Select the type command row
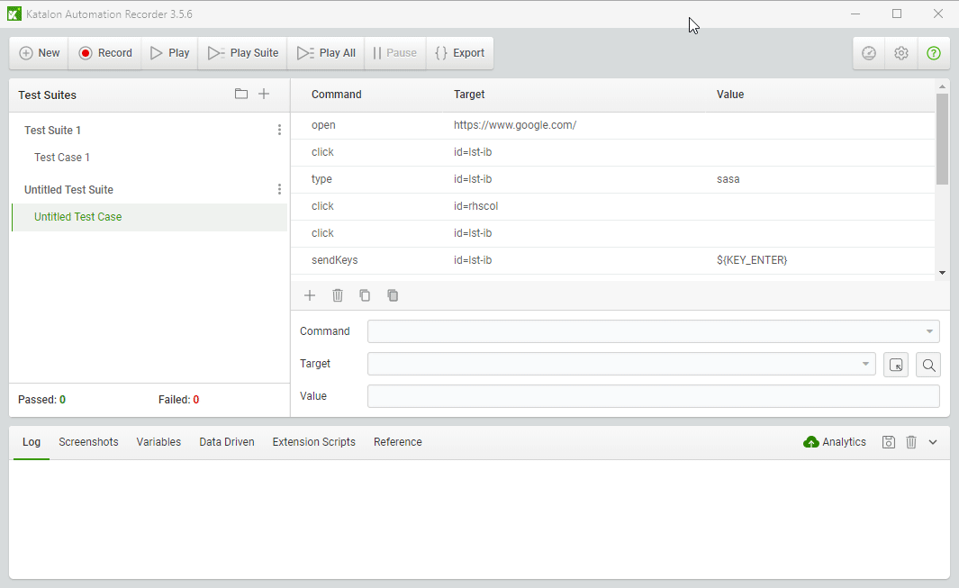This screenshot has height=588, width=959. [x=612, y=179]
